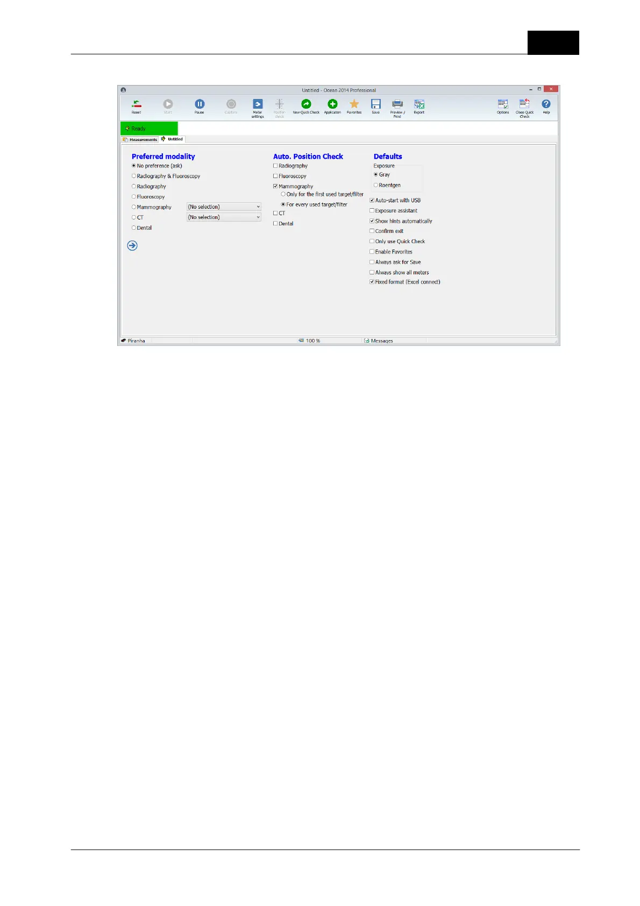
Task: Start a New Quick Check
Action: 306,104
